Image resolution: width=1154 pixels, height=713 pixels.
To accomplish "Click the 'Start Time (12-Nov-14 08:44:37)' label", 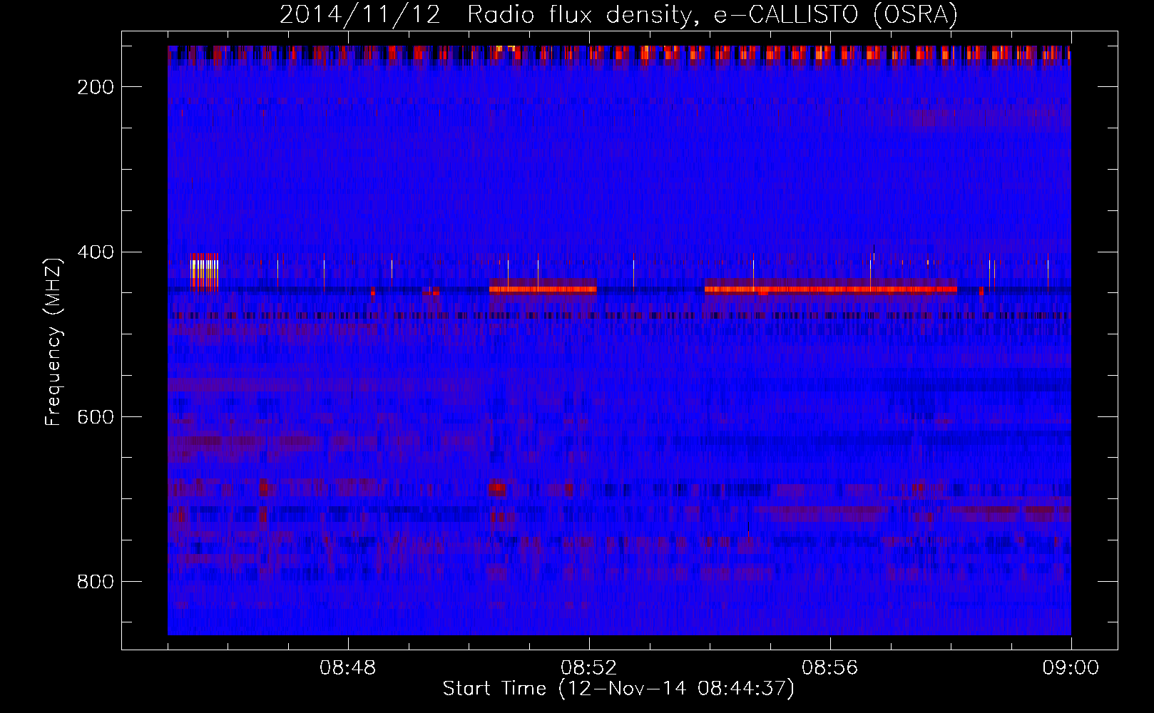I will 618,689.
